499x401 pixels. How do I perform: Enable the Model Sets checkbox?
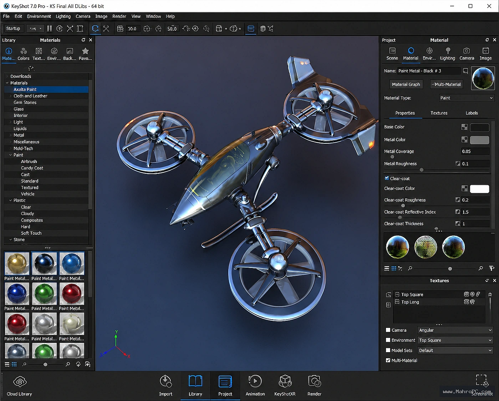(x=388, y=350)
